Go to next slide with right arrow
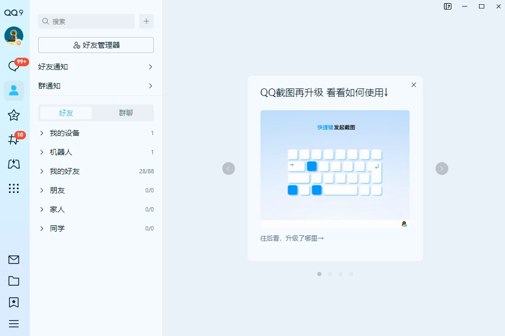The image size is (505, 336). [x=442, y=169]
